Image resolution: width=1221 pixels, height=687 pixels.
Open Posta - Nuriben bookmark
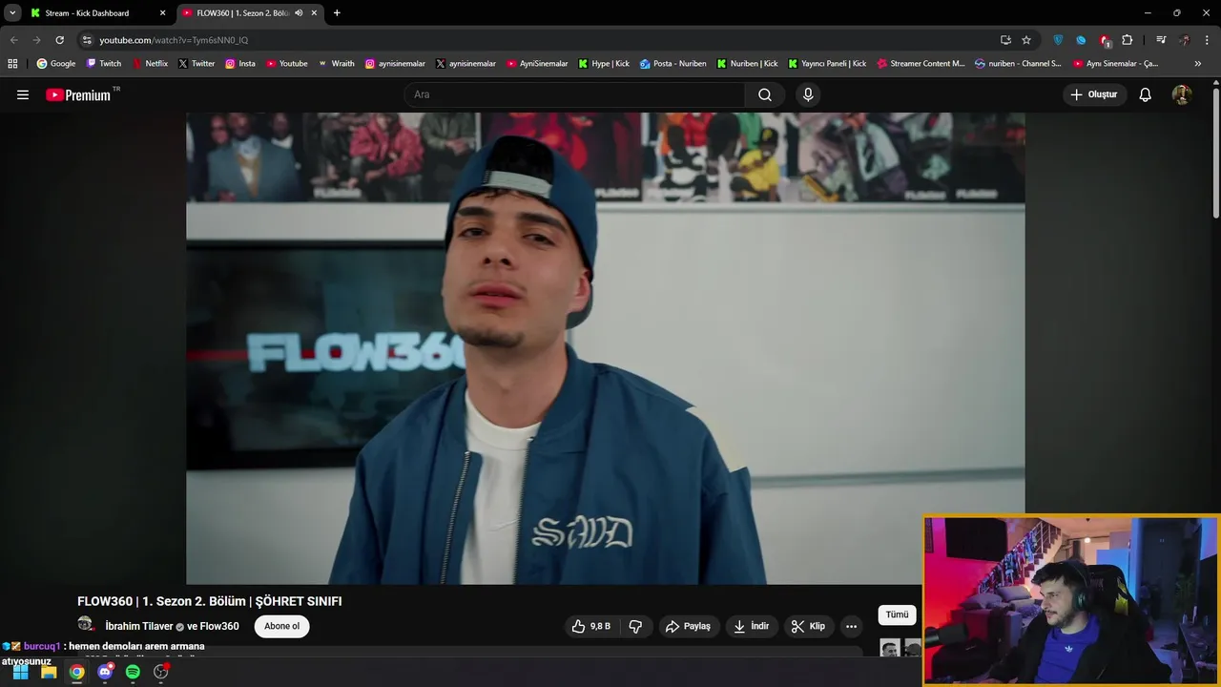coord(673,64)
